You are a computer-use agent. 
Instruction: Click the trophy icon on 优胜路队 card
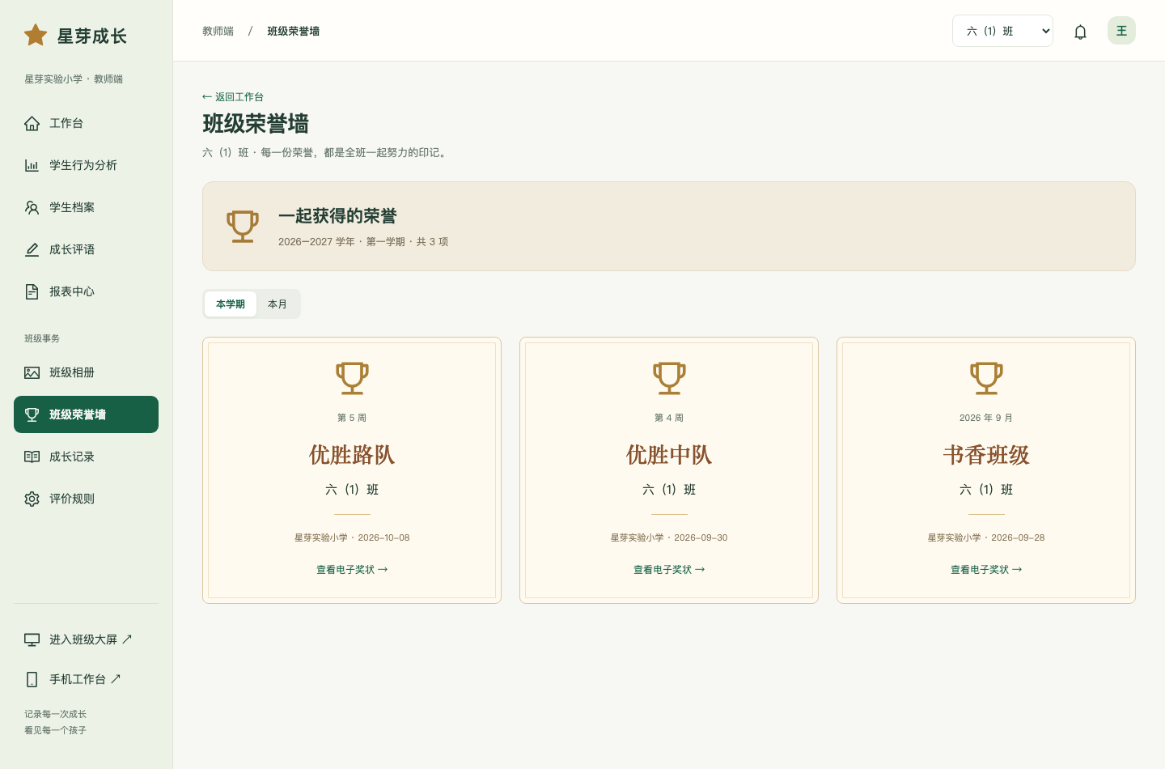(x=352, y=378)
